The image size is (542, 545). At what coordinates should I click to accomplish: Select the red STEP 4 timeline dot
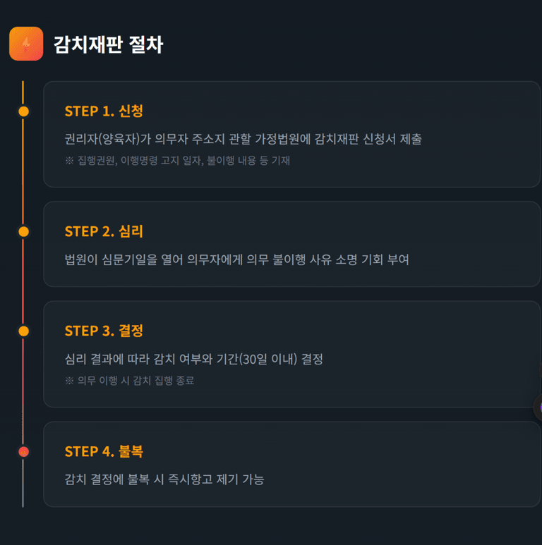point(23,451)
